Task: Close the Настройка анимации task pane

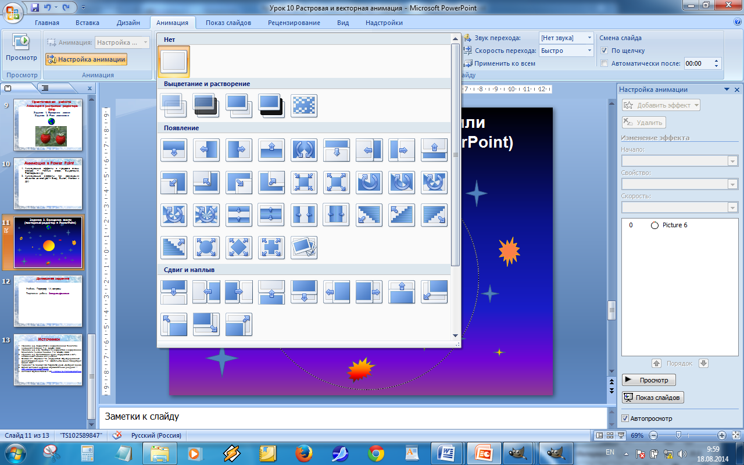Action: [x=737, y=90]
